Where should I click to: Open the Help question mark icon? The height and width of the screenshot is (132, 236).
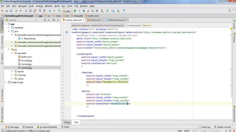pos(124,11)
